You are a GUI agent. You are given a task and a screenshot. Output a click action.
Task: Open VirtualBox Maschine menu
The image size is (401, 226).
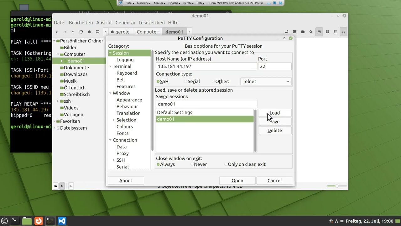143,3
